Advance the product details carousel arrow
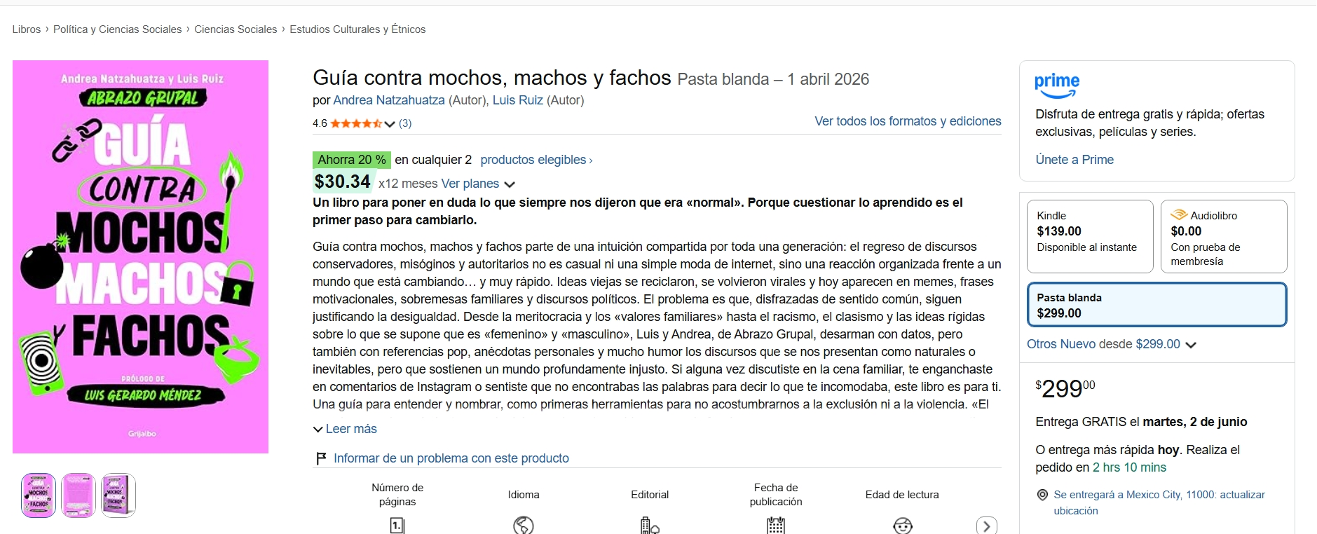1317x534 pixels. tap(987, 526)
